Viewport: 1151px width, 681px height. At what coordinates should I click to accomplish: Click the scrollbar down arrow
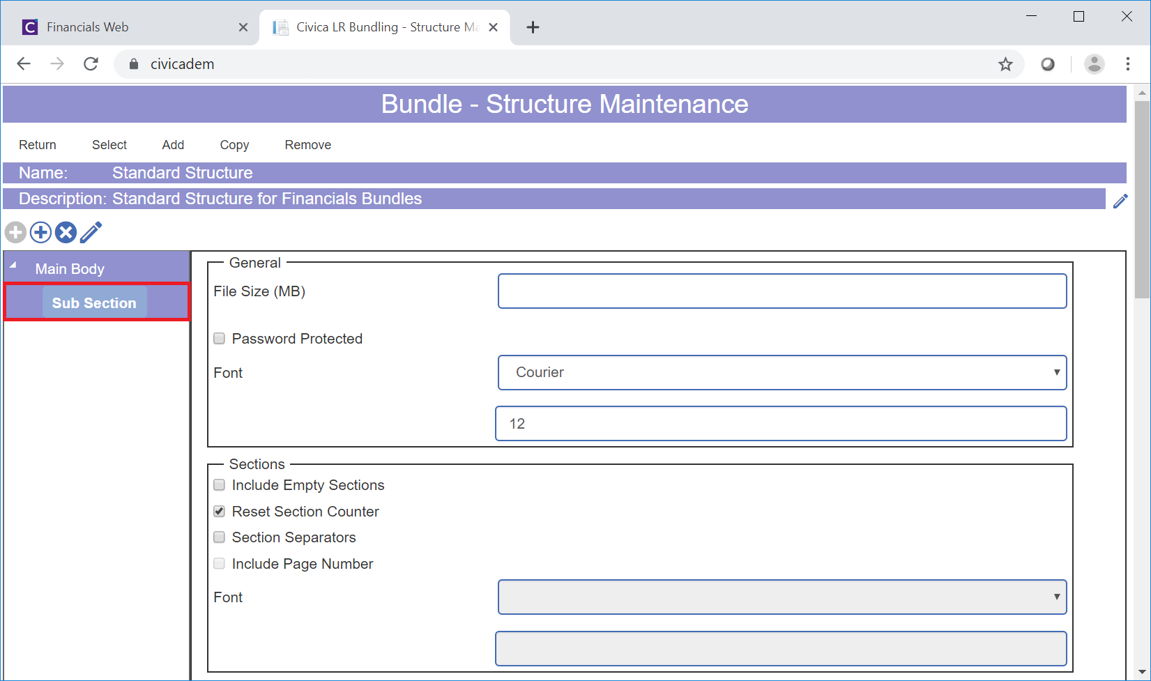1142,673
